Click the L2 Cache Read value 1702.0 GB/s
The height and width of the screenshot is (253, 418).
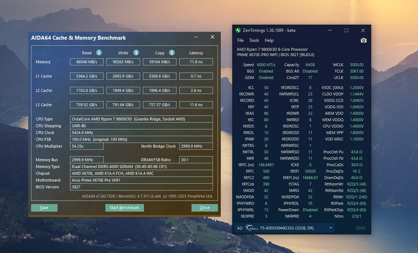click(x=87, y=91)
